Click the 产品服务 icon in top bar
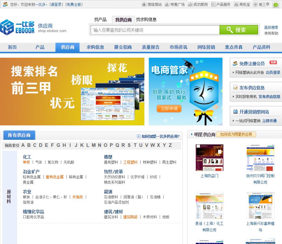 [213, 4]
